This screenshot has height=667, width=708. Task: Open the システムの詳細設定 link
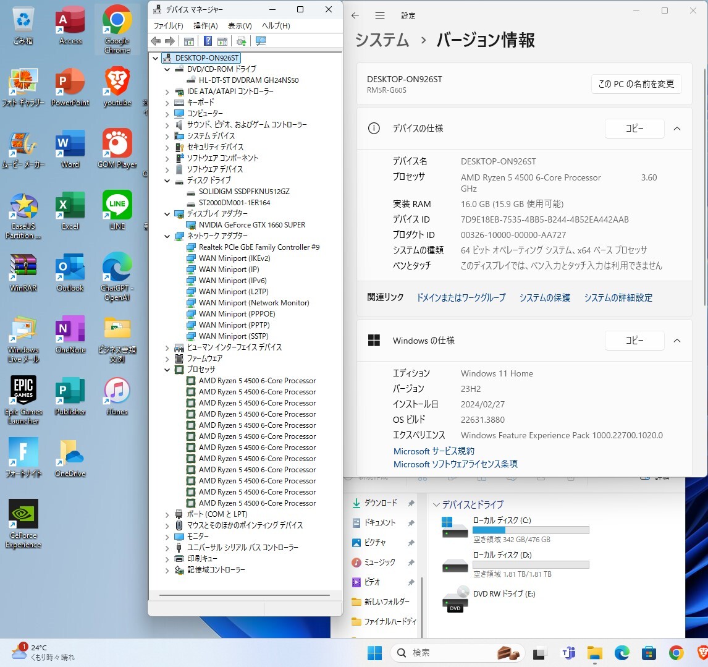(x=618, y=298)
